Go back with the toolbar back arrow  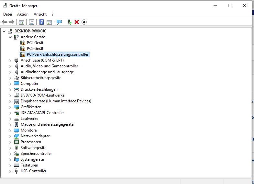click(4, 22)
